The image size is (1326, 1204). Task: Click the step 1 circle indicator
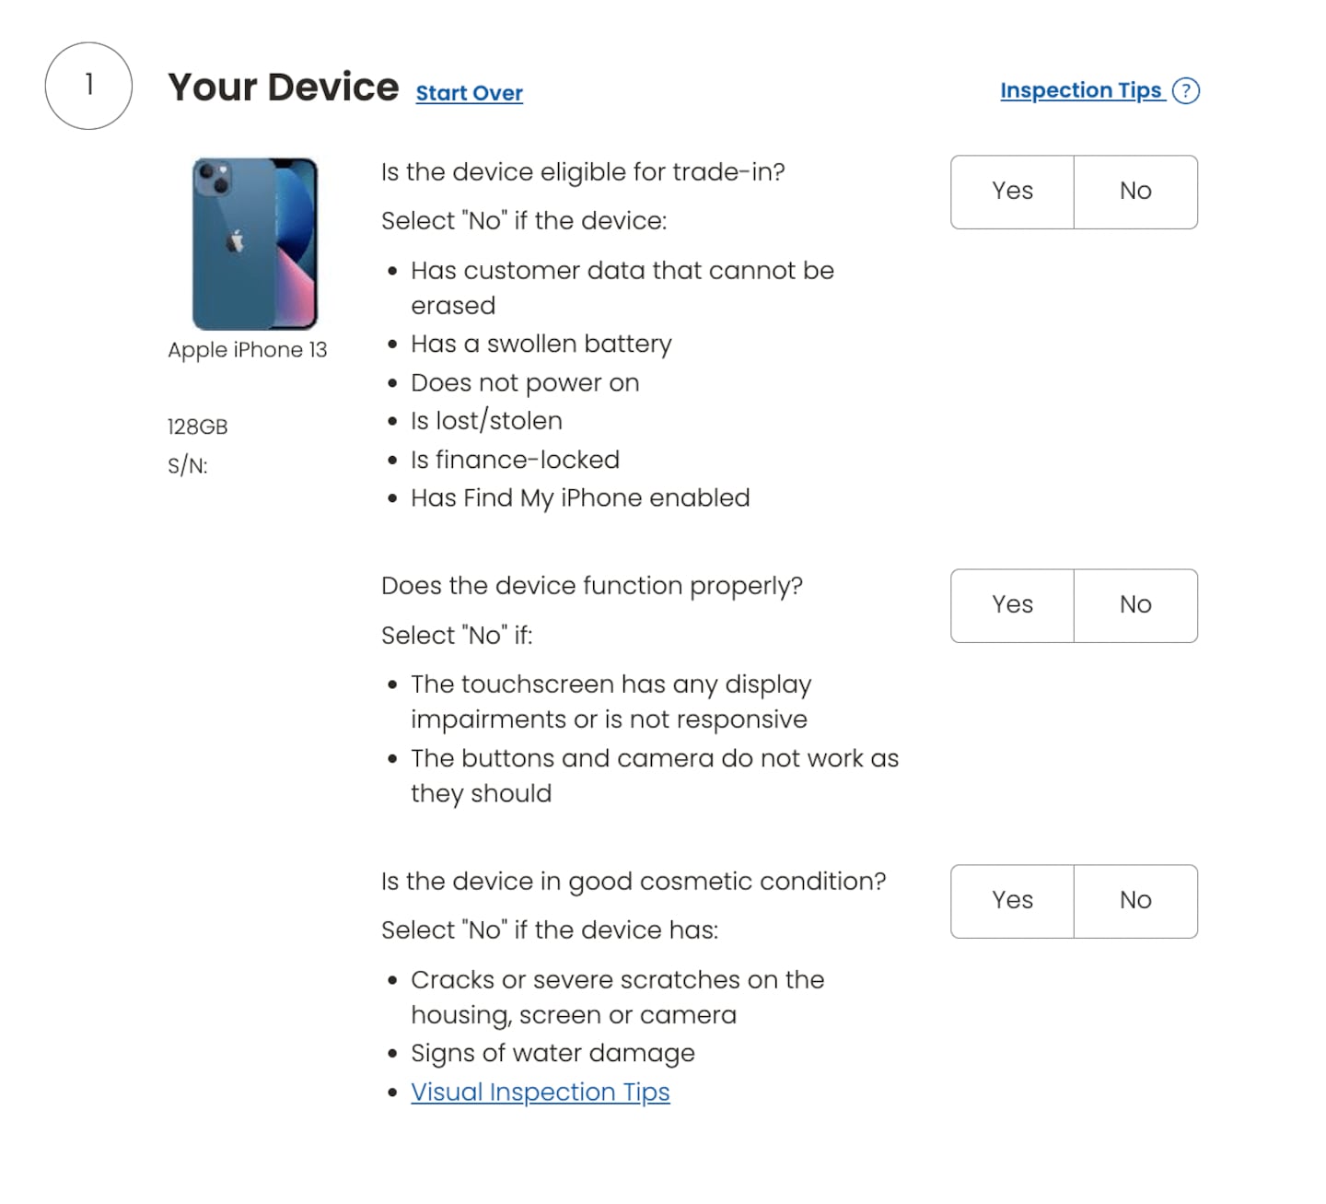pos(88,86)
